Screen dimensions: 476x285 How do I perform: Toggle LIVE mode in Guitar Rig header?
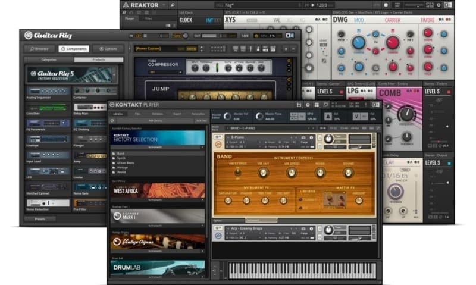click(x=245, y=36)
